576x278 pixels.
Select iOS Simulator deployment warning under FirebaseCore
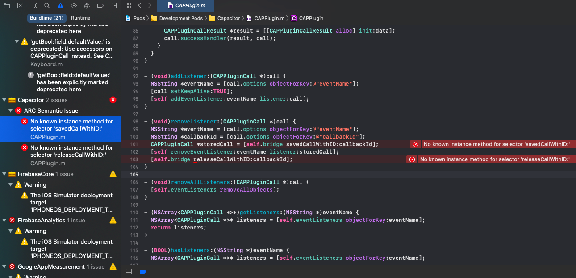[60, 203]
